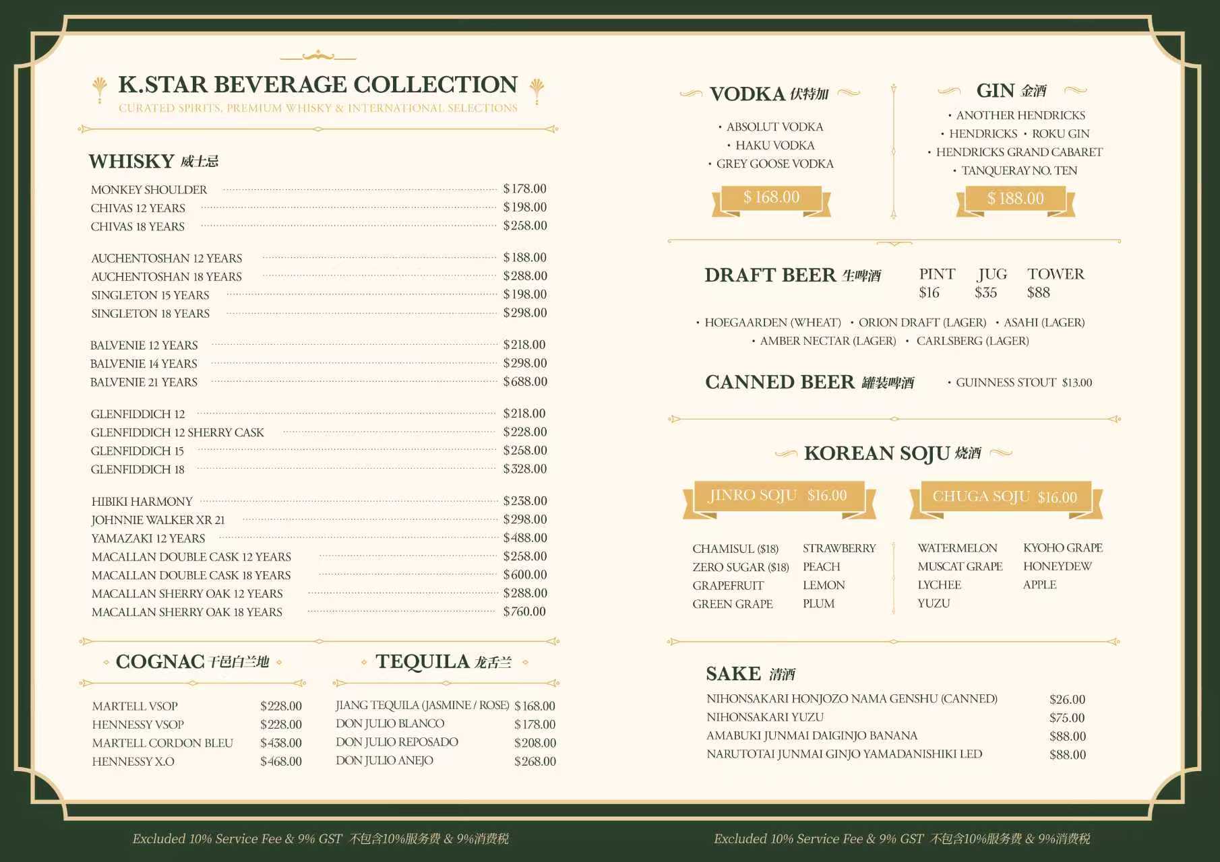Select Guinness Stout canned beer
Screen dimensions: 1220x862
click(1024, 383)
